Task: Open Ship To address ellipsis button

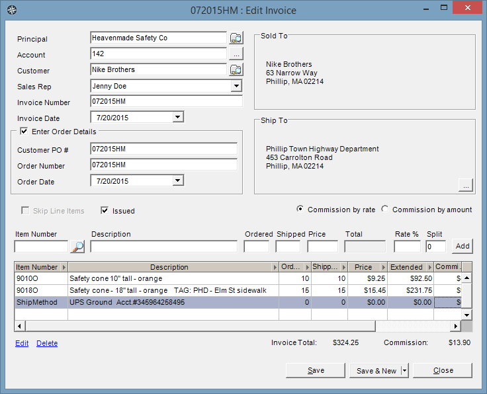Action: (x=466, y=185)
